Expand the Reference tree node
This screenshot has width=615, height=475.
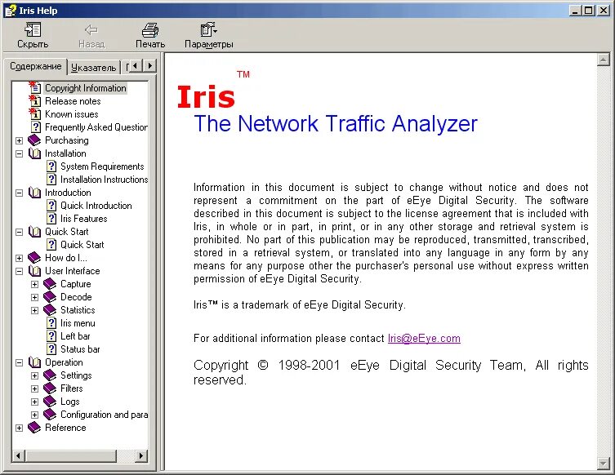coord(20,428)
